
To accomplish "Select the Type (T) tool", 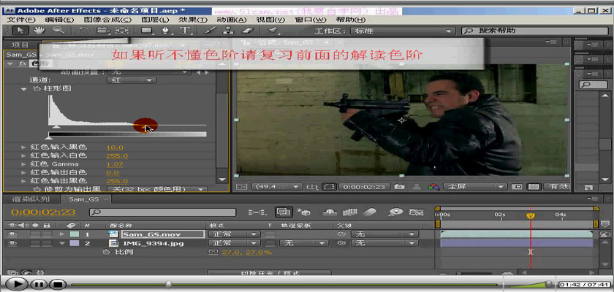I will 184,30.
